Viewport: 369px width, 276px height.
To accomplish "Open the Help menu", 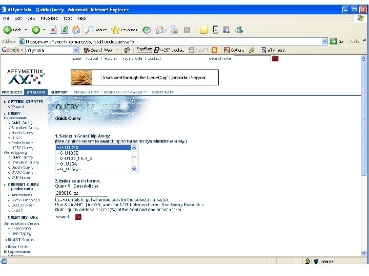I will pos(81,18).
